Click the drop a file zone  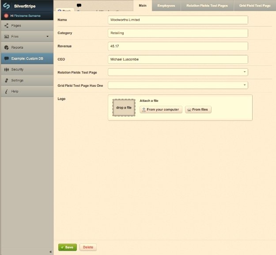124,108
